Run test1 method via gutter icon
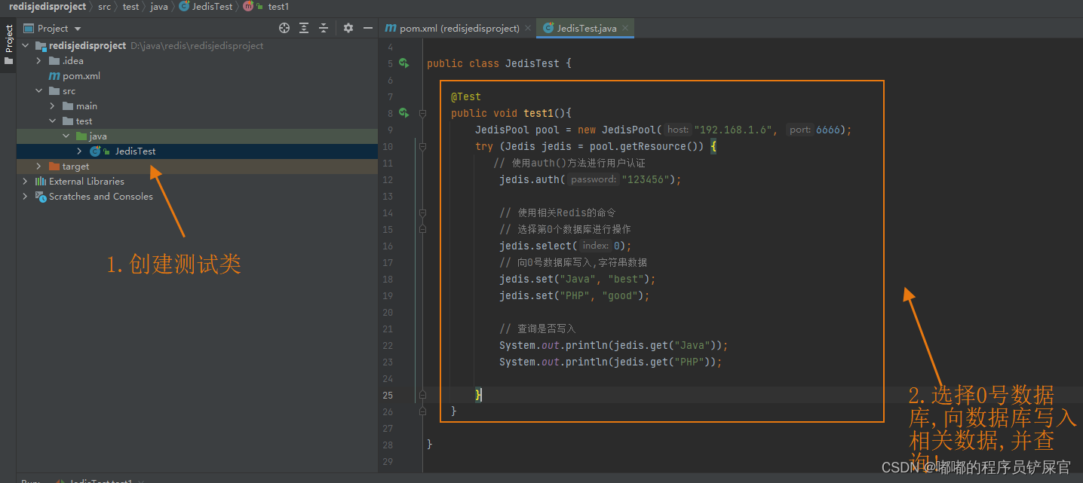 [403, 113]
